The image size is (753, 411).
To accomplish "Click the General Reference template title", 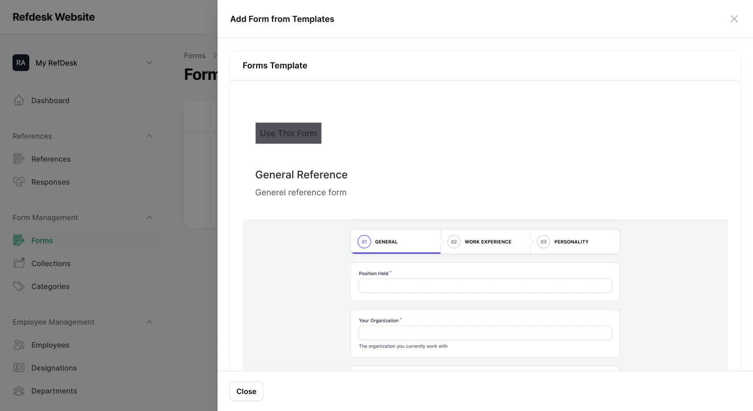I will tap(301, 174).
